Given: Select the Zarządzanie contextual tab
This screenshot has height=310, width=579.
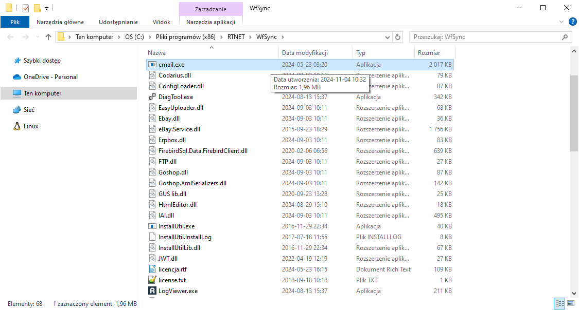Looking at the screenshot, I should (x=211, y=9).
